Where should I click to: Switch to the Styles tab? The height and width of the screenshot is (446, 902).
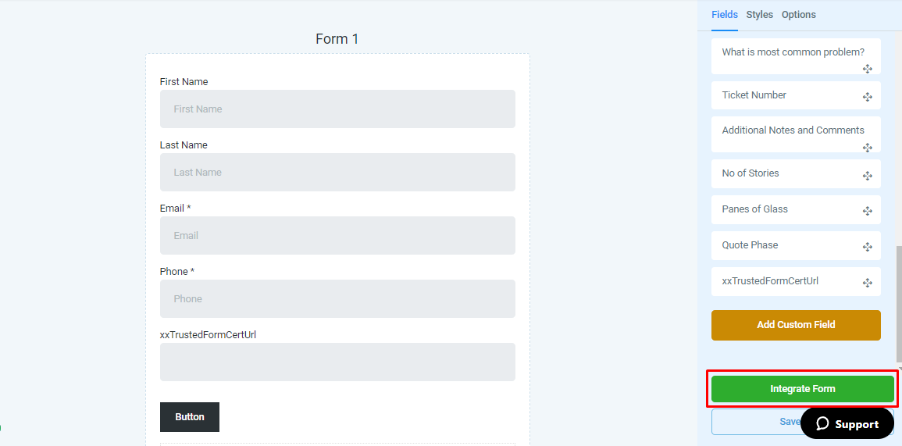[759, 14]
